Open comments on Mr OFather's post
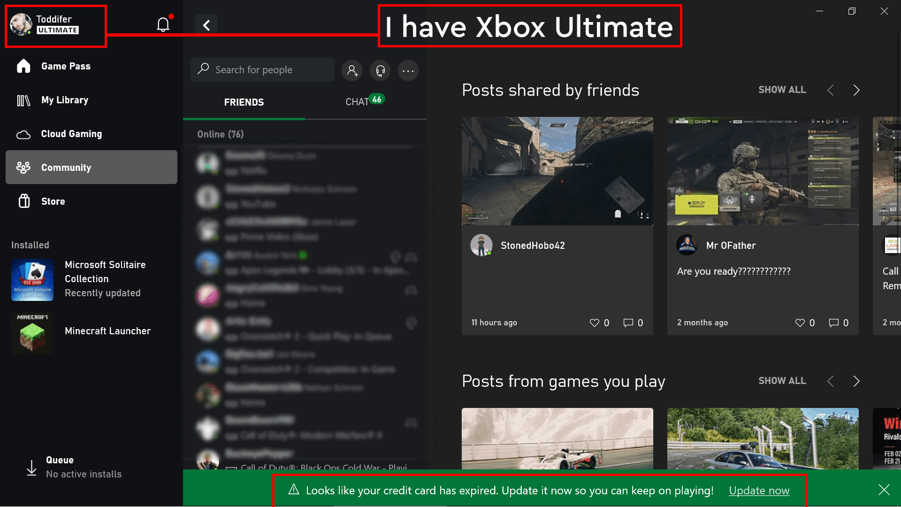 coord(834,323)
